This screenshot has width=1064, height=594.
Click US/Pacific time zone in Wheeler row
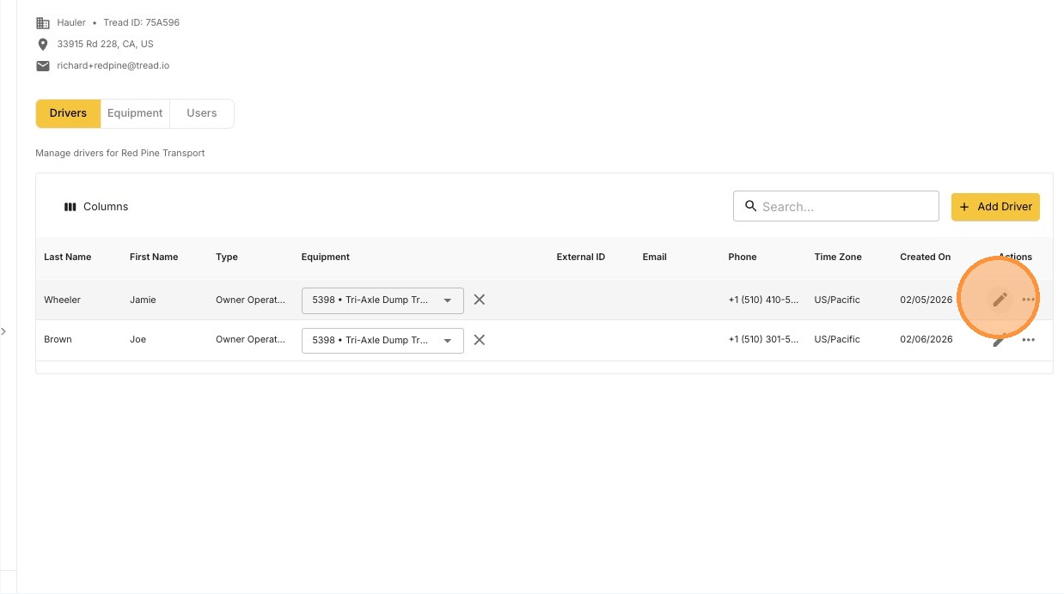point(837,300)
